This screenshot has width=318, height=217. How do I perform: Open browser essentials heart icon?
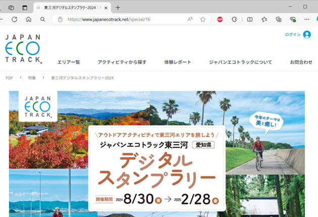(x=293, y=19)
